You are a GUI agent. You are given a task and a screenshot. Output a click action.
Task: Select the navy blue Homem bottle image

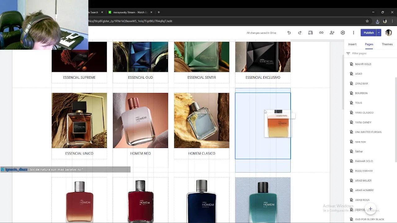(202, 200)
